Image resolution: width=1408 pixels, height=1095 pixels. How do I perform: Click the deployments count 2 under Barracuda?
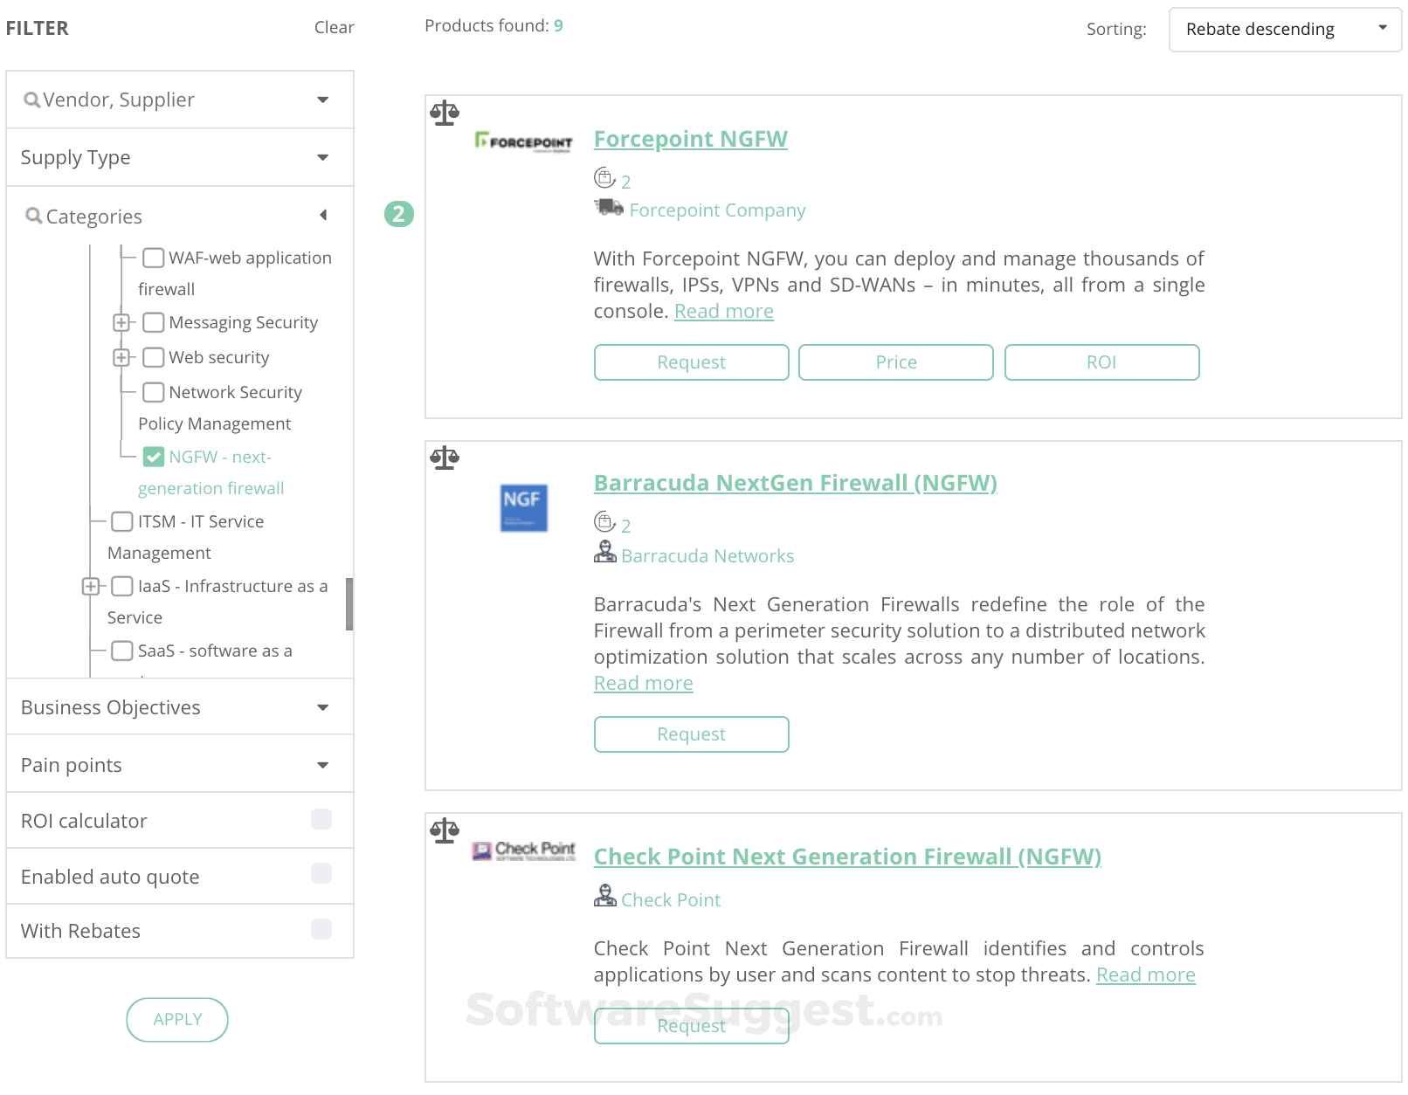[626, 526]
